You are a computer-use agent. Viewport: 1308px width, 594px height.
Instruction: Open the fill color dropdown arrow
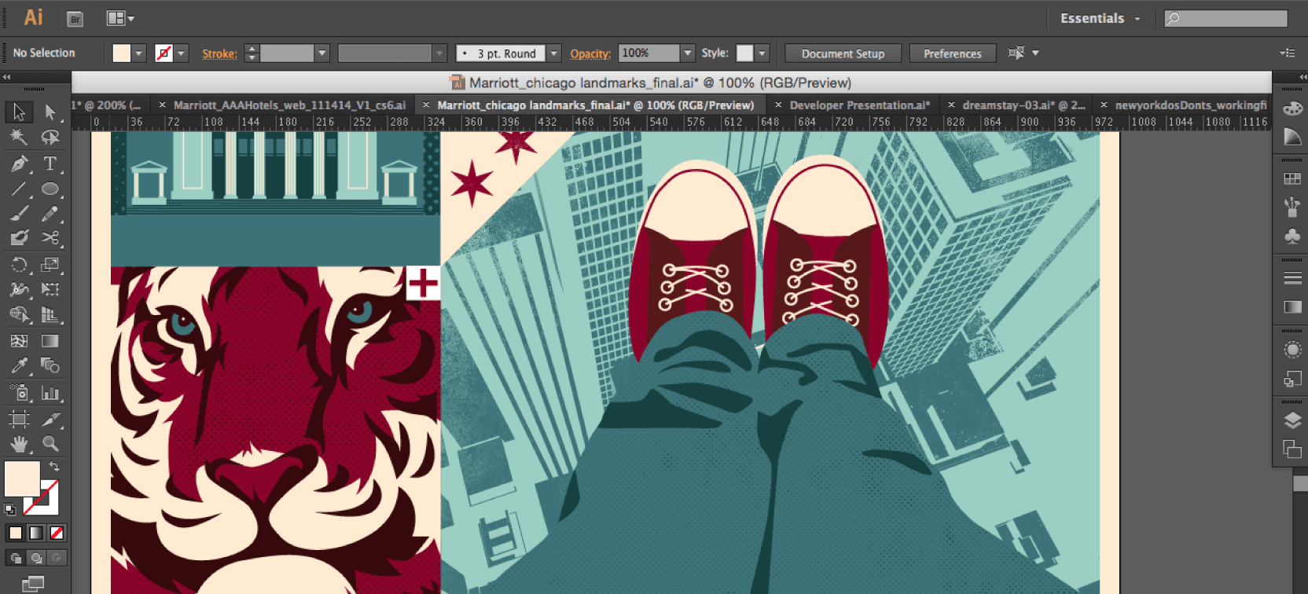tap(139, 53)
